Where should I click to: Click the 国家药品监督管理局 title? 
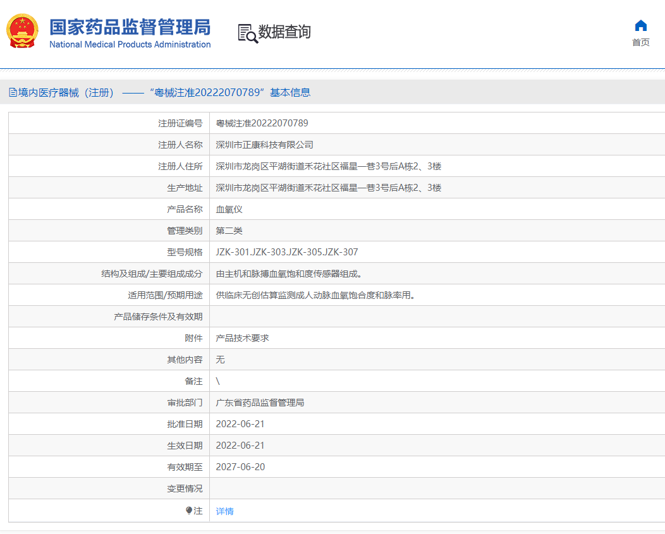[130, 27]
